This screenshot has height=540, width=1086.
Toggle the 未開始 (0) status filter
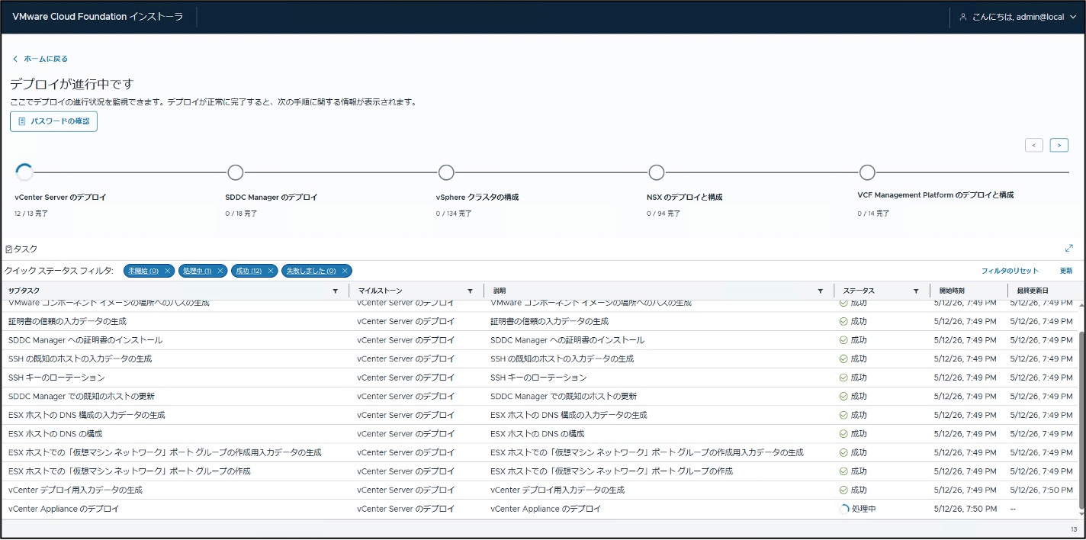click(x=143, y=271)
